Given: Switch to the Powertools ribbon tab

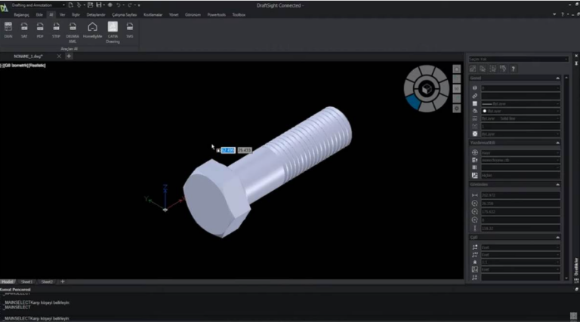Looking at the screenshot, I should click(x=215, y=14).
